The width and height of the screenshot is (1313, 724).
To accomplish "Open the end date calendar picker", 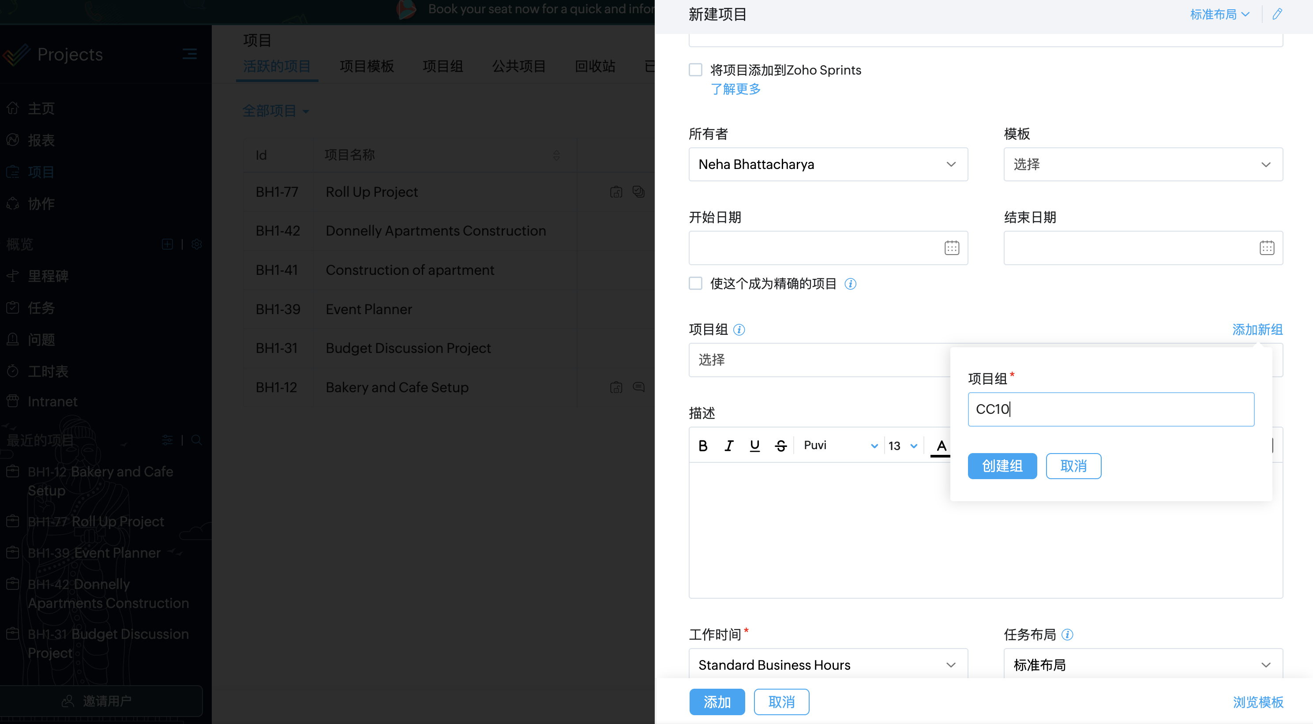I will tap(1266, 248).
